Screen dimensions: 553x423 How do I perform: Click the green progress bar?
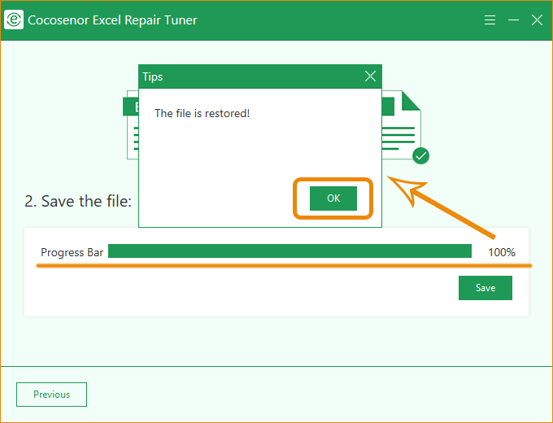click(290, 251)
